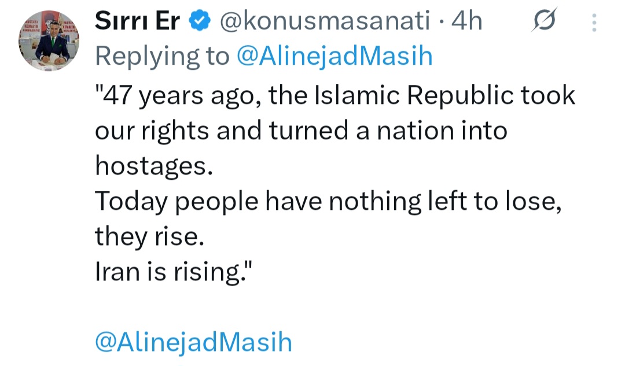Open Sırrı Er's profile picture
This screenshot has height=366, width=625.
pos(48,40)
